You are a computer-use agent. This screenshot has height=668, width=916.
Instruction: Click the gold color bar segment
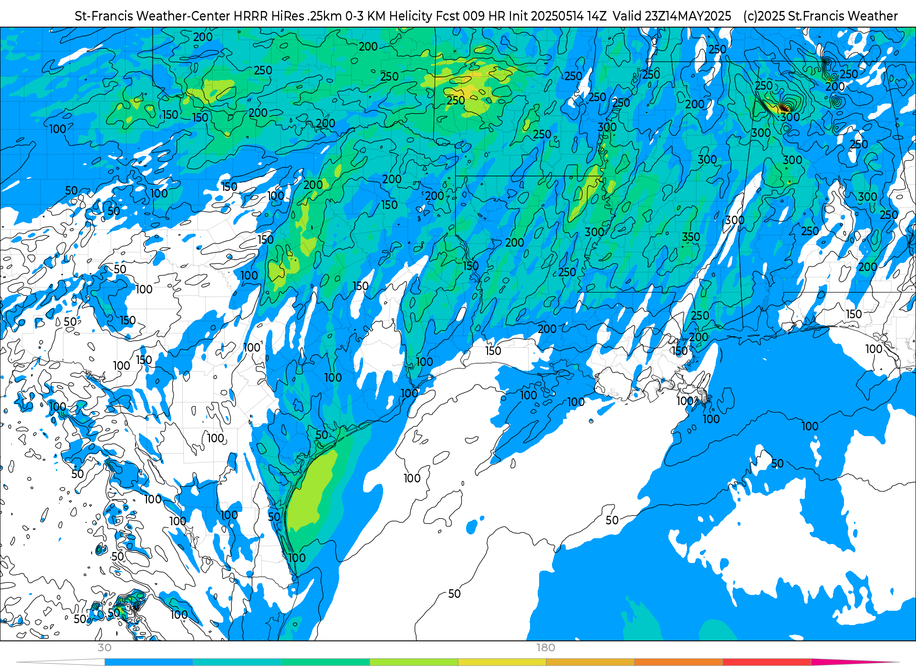[590, 662]
